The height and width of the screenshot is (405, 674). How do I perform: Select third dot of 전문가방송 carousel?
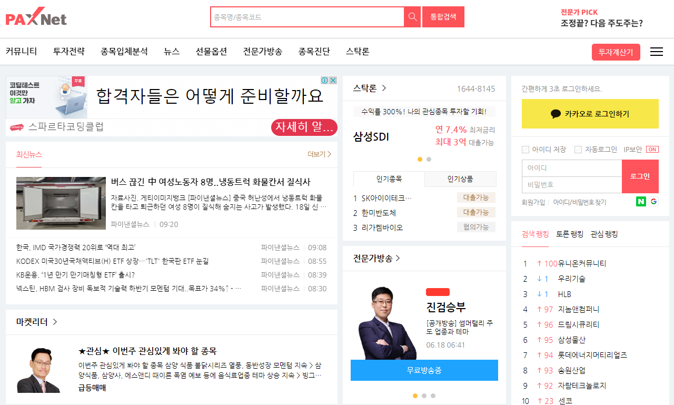point(433,396)
